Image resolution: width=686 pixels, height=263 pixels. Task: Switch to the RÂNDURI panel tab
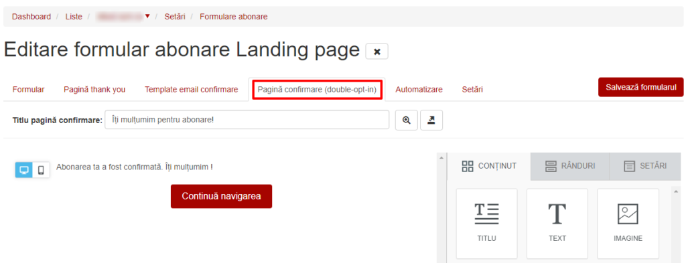(x=569, y=166)
